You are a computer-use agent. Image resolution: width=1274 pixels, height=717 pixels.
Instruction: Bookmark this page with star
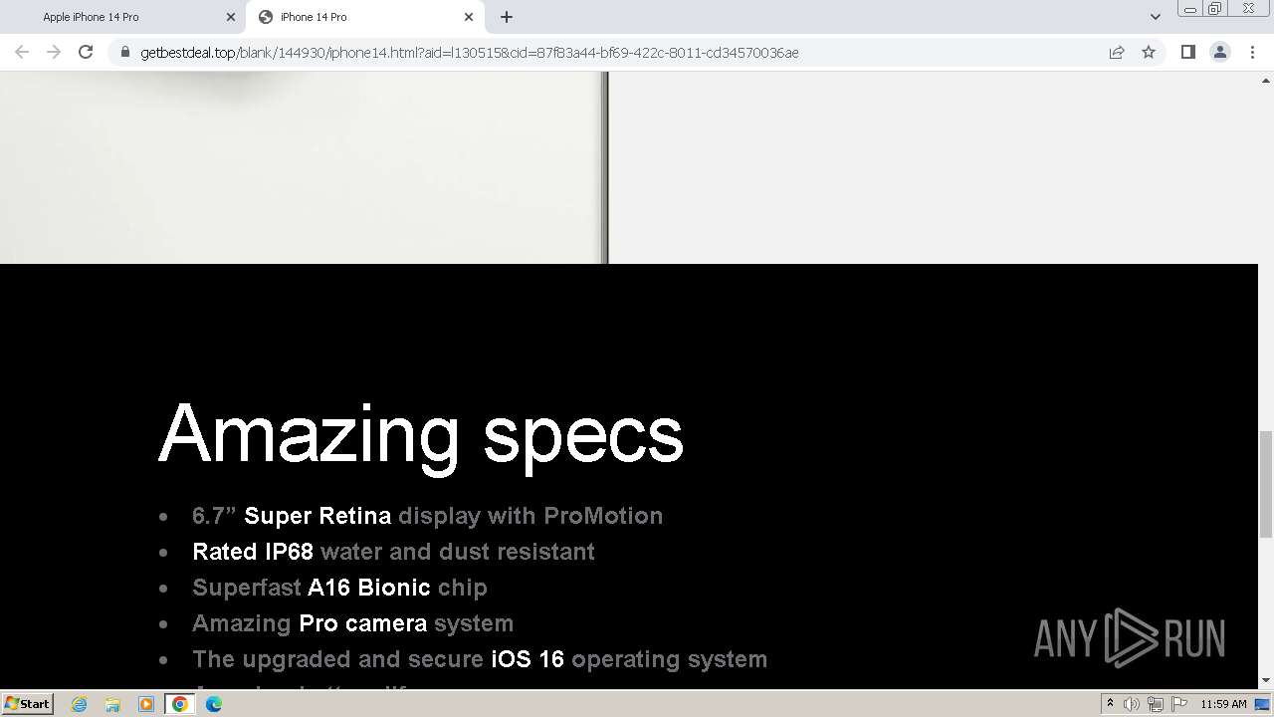click(x=1149, y=53)
